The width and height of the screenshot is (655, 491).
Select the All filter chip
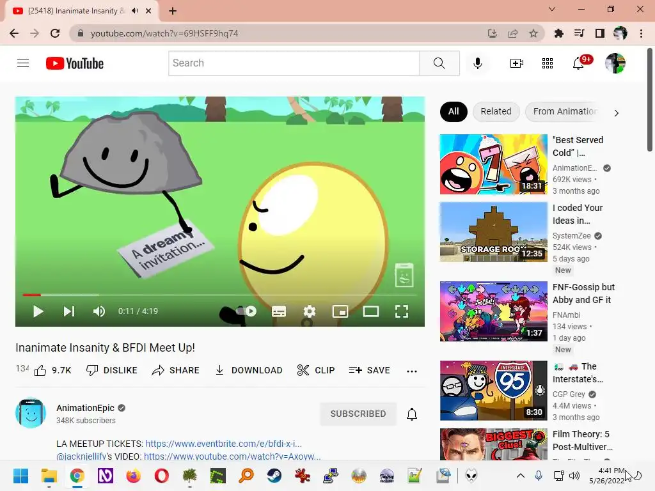pos(454,111)
